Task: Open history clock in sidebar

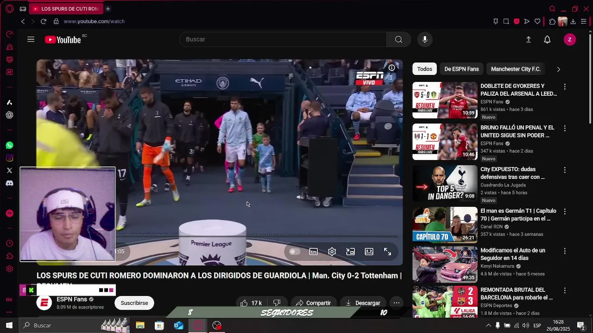Action: [9, 244]
